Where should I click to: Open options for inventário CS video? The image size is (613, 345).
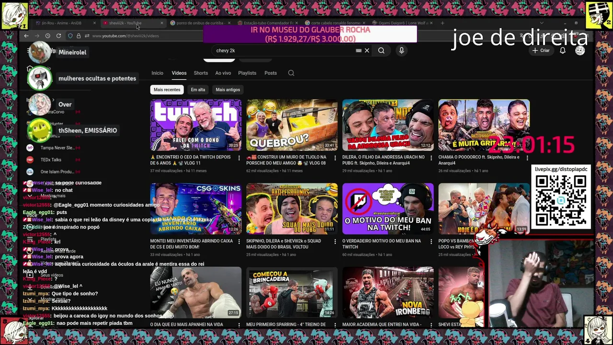[x=239, y=241]
